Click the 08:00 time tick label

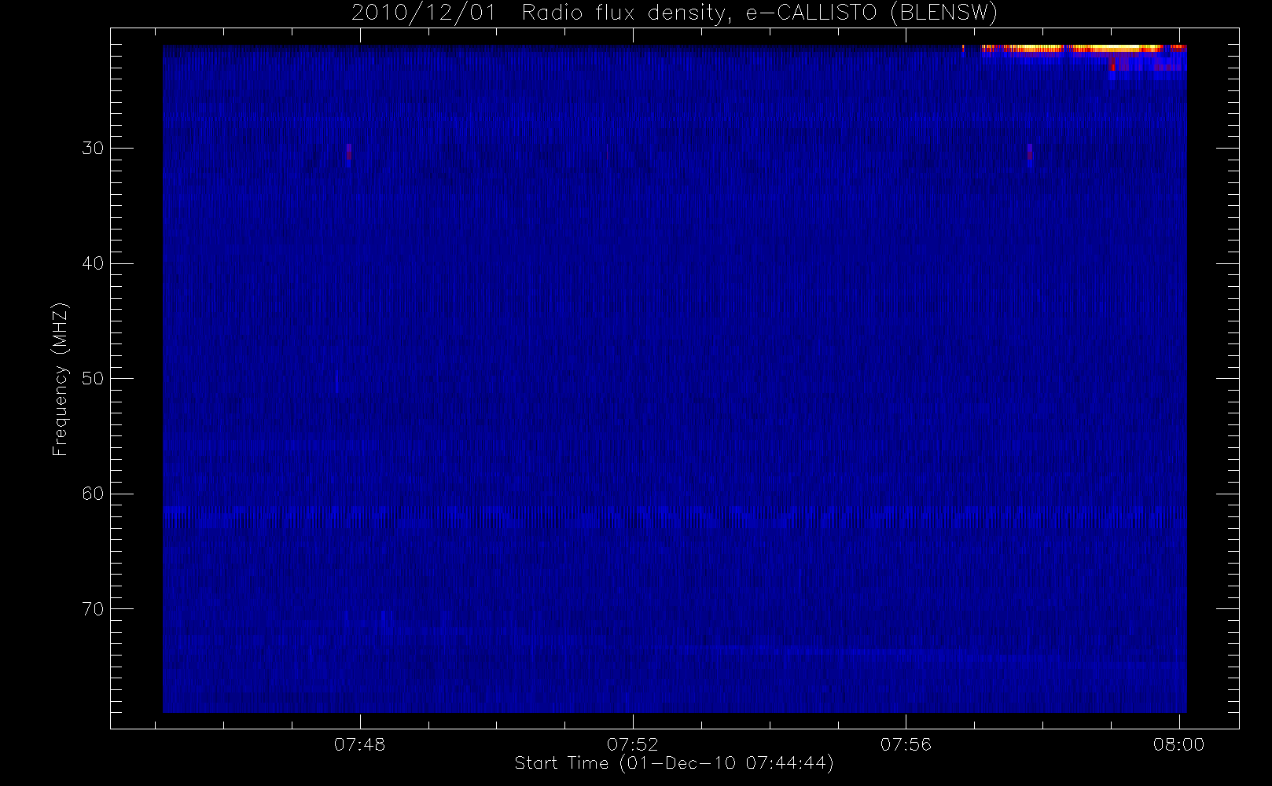click(1178, 744)
